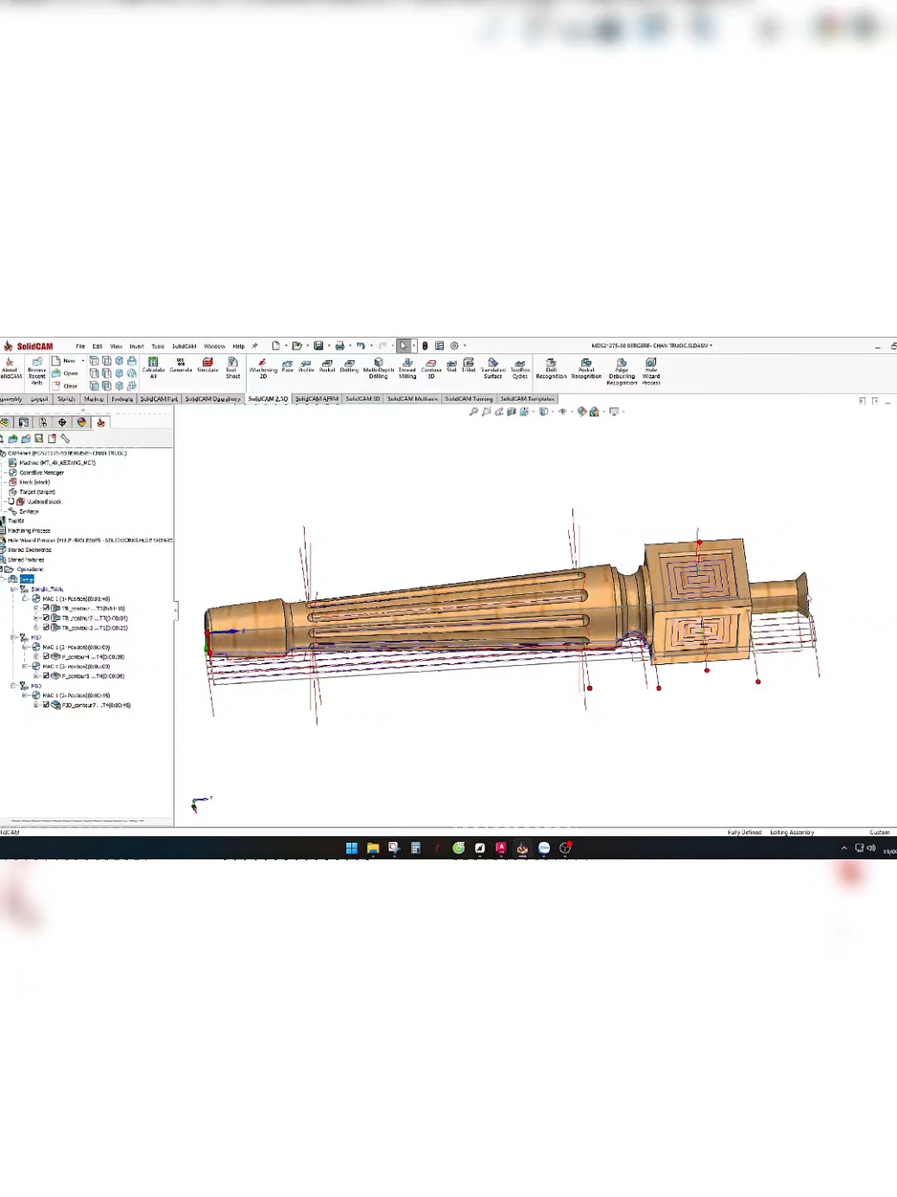This screenshot has width=897, height=1197.
Task: Open the Hole Wizard Process tool
Action: pos(650,371)
